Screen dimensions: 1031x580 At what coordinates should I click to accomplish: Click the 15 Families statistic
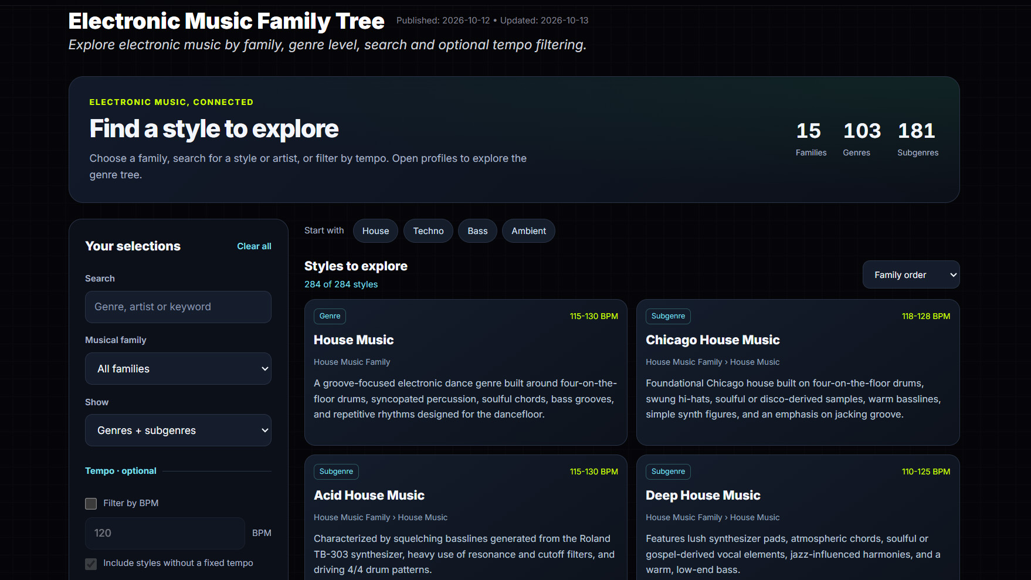[810, 139]
